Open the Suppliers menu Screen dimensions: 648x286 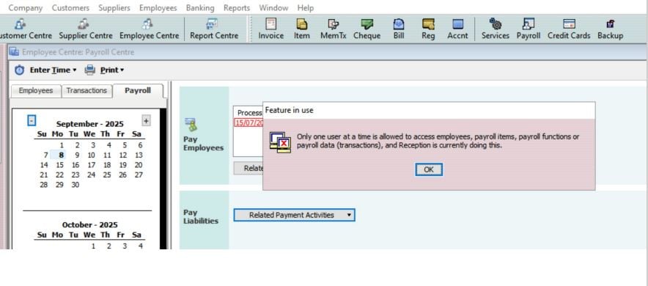coord(114,8)
